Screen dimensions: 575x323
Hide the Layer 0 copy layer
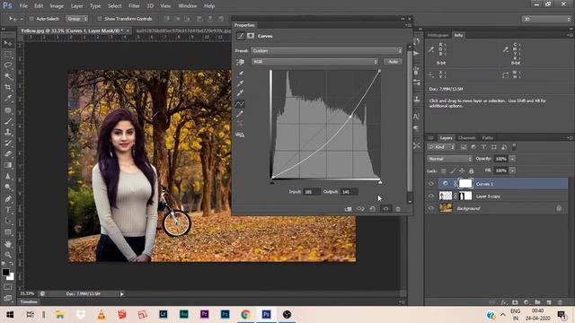(x=431, y=196)
